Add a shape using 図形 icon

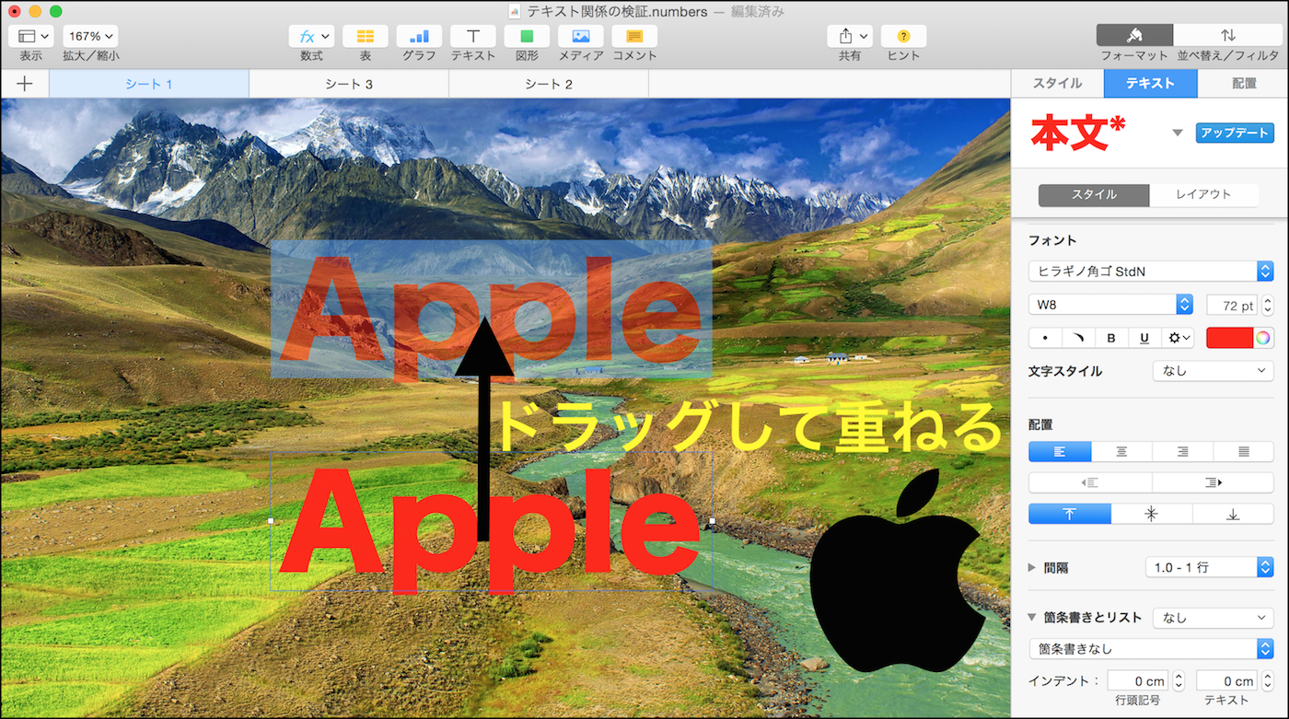pyautogui.click(x=527, y=37)
